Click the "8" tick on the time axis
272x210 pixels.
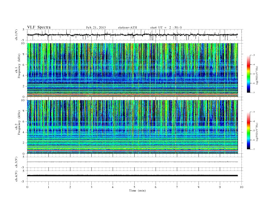point(199,187)
